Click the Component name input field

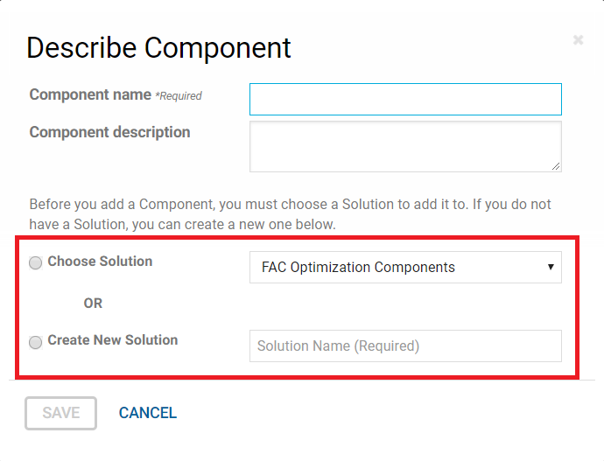point(405,100)
